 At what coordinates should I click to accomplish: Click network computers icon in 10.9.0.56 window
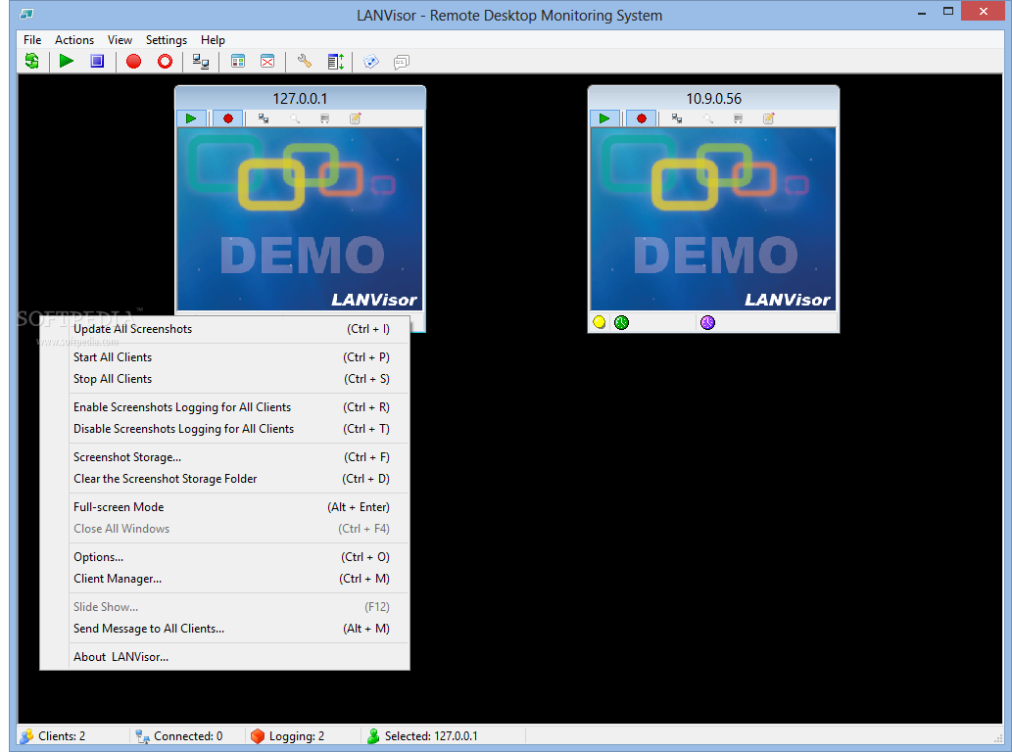tap(676, 118)
